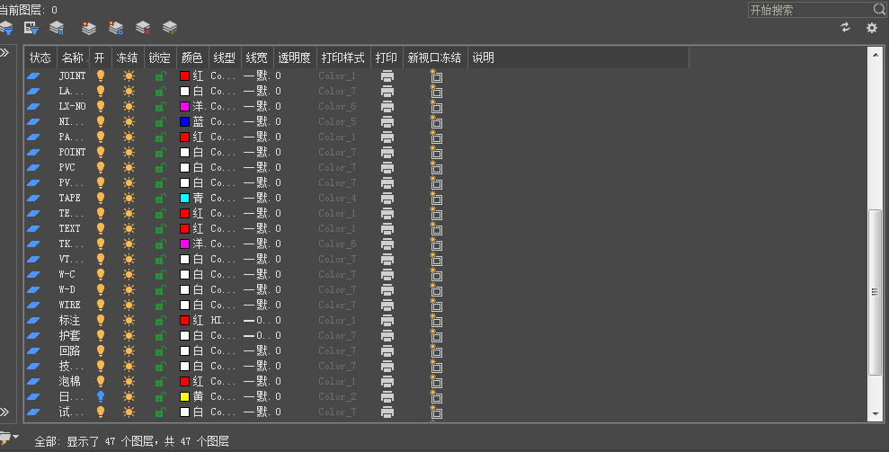889x452 pixels.
Task: Expand the left filter panel with top chevrons
Action: (x=4, y=53)
